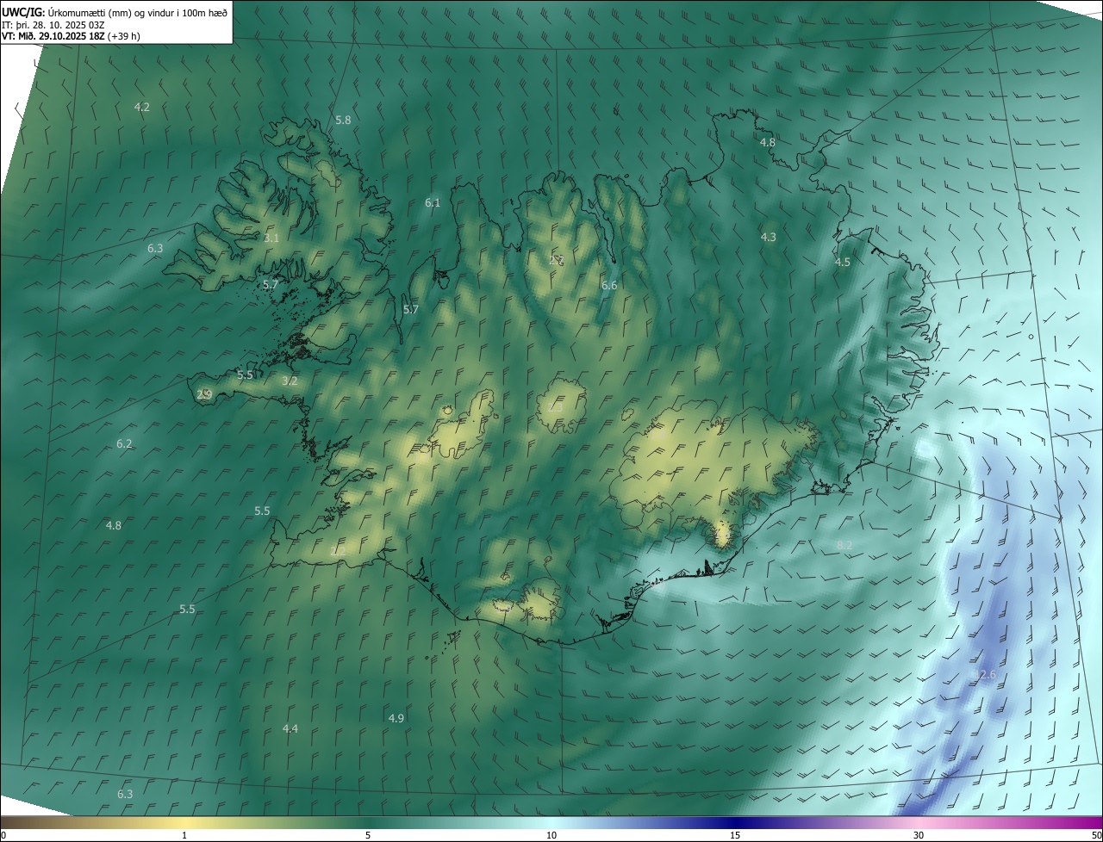
Task: Click the map value '4.9'
Action: point(396,718)
